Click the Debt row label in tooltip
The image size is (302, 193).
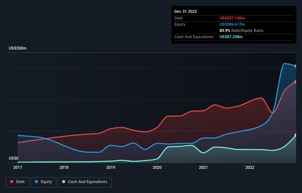point(178,18)
